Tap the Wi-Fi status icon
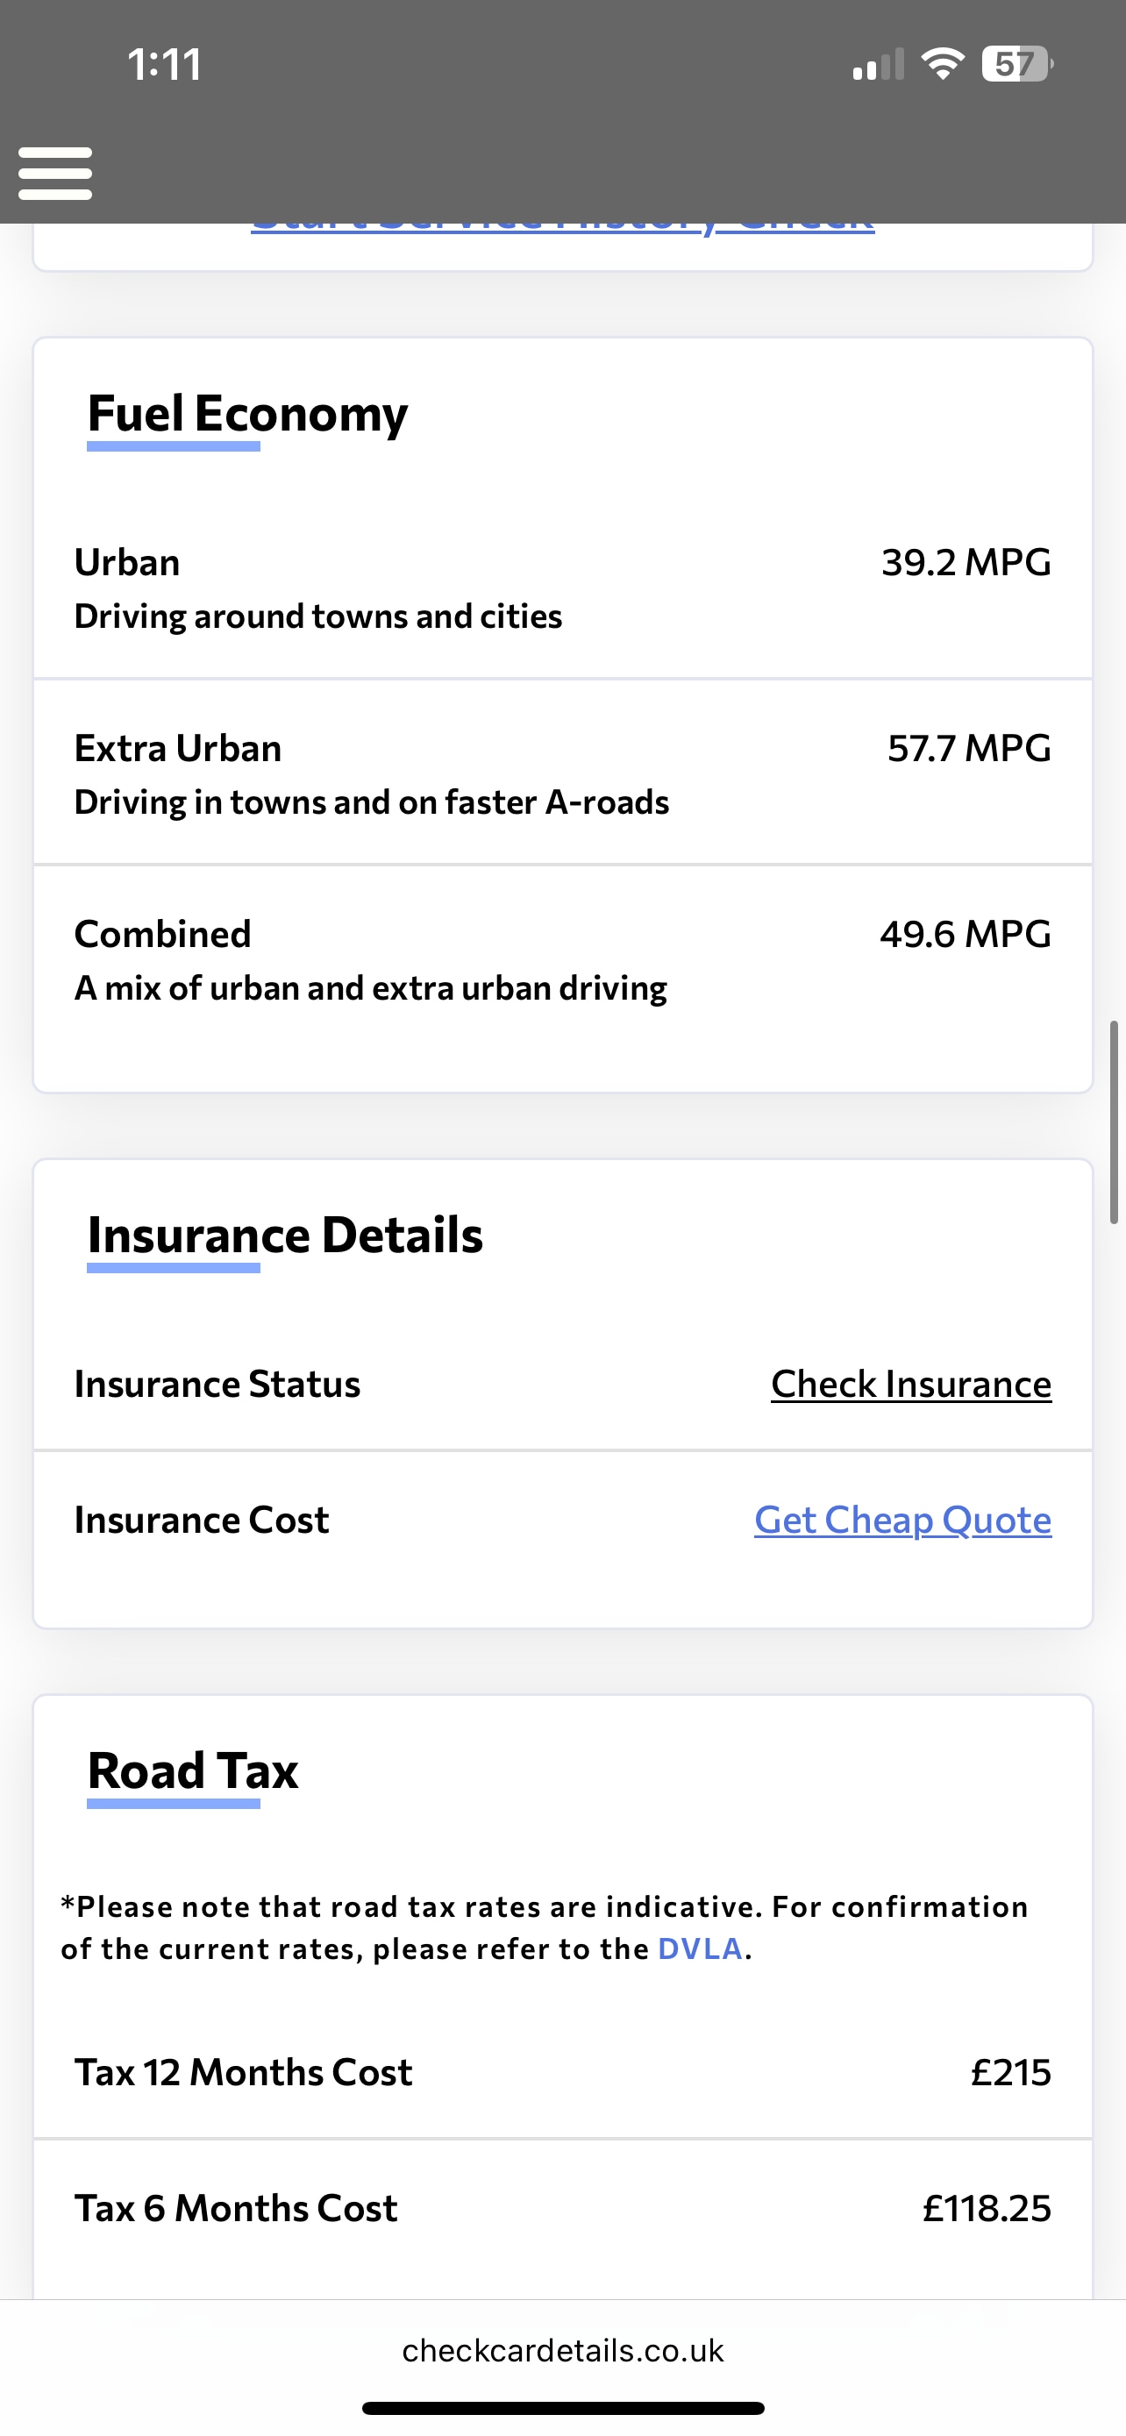The image size is (1126, 2436). pos(942,64)
